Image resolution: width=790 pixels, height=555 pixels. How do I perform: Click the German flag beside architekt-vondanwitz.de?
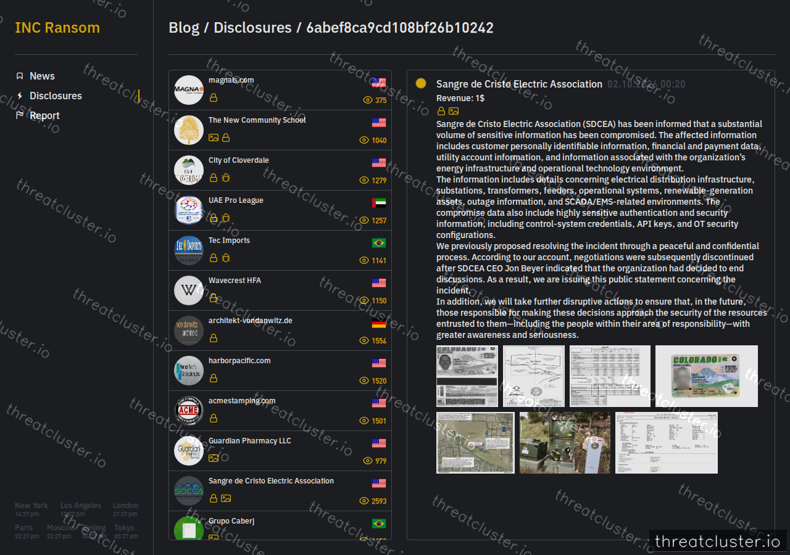379,323
